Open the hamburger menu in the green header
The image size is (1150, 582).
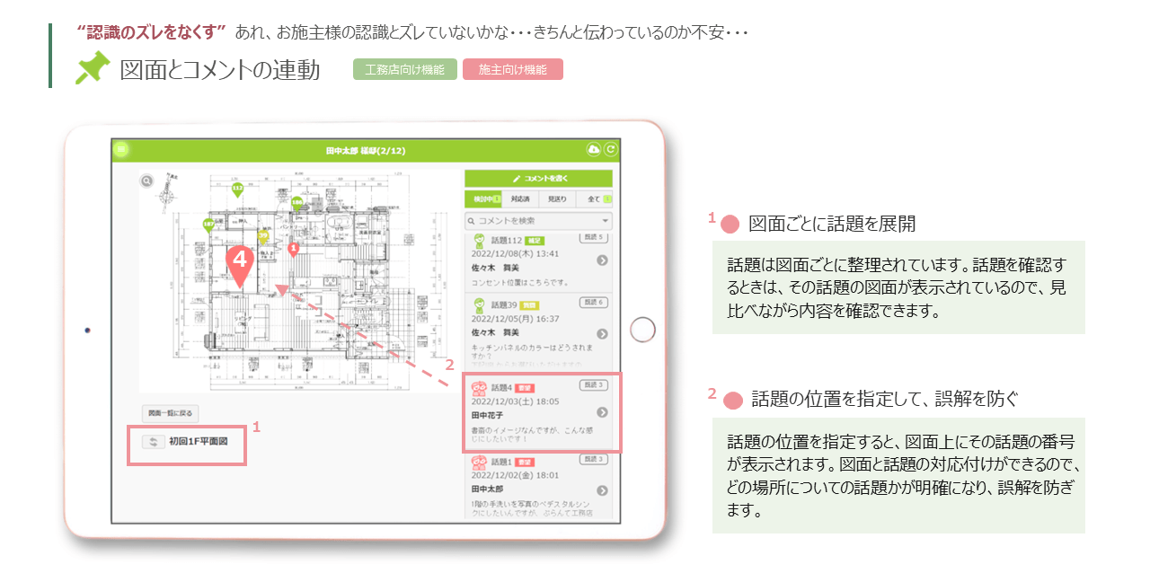(122, 150)
